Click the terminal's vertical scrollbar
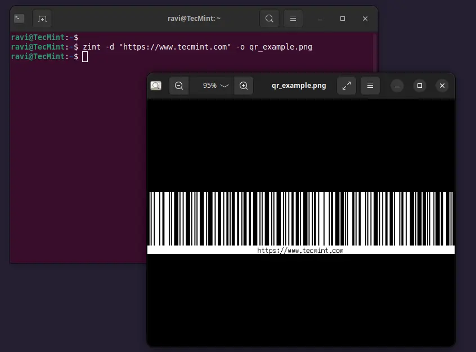The height and width of the screenshot is (352, 476). coord(375,53)
